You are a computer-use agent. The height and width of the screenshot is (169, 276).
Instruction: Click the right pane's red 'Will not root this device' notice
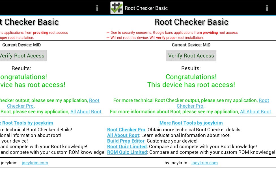click(x=155, y=38)
